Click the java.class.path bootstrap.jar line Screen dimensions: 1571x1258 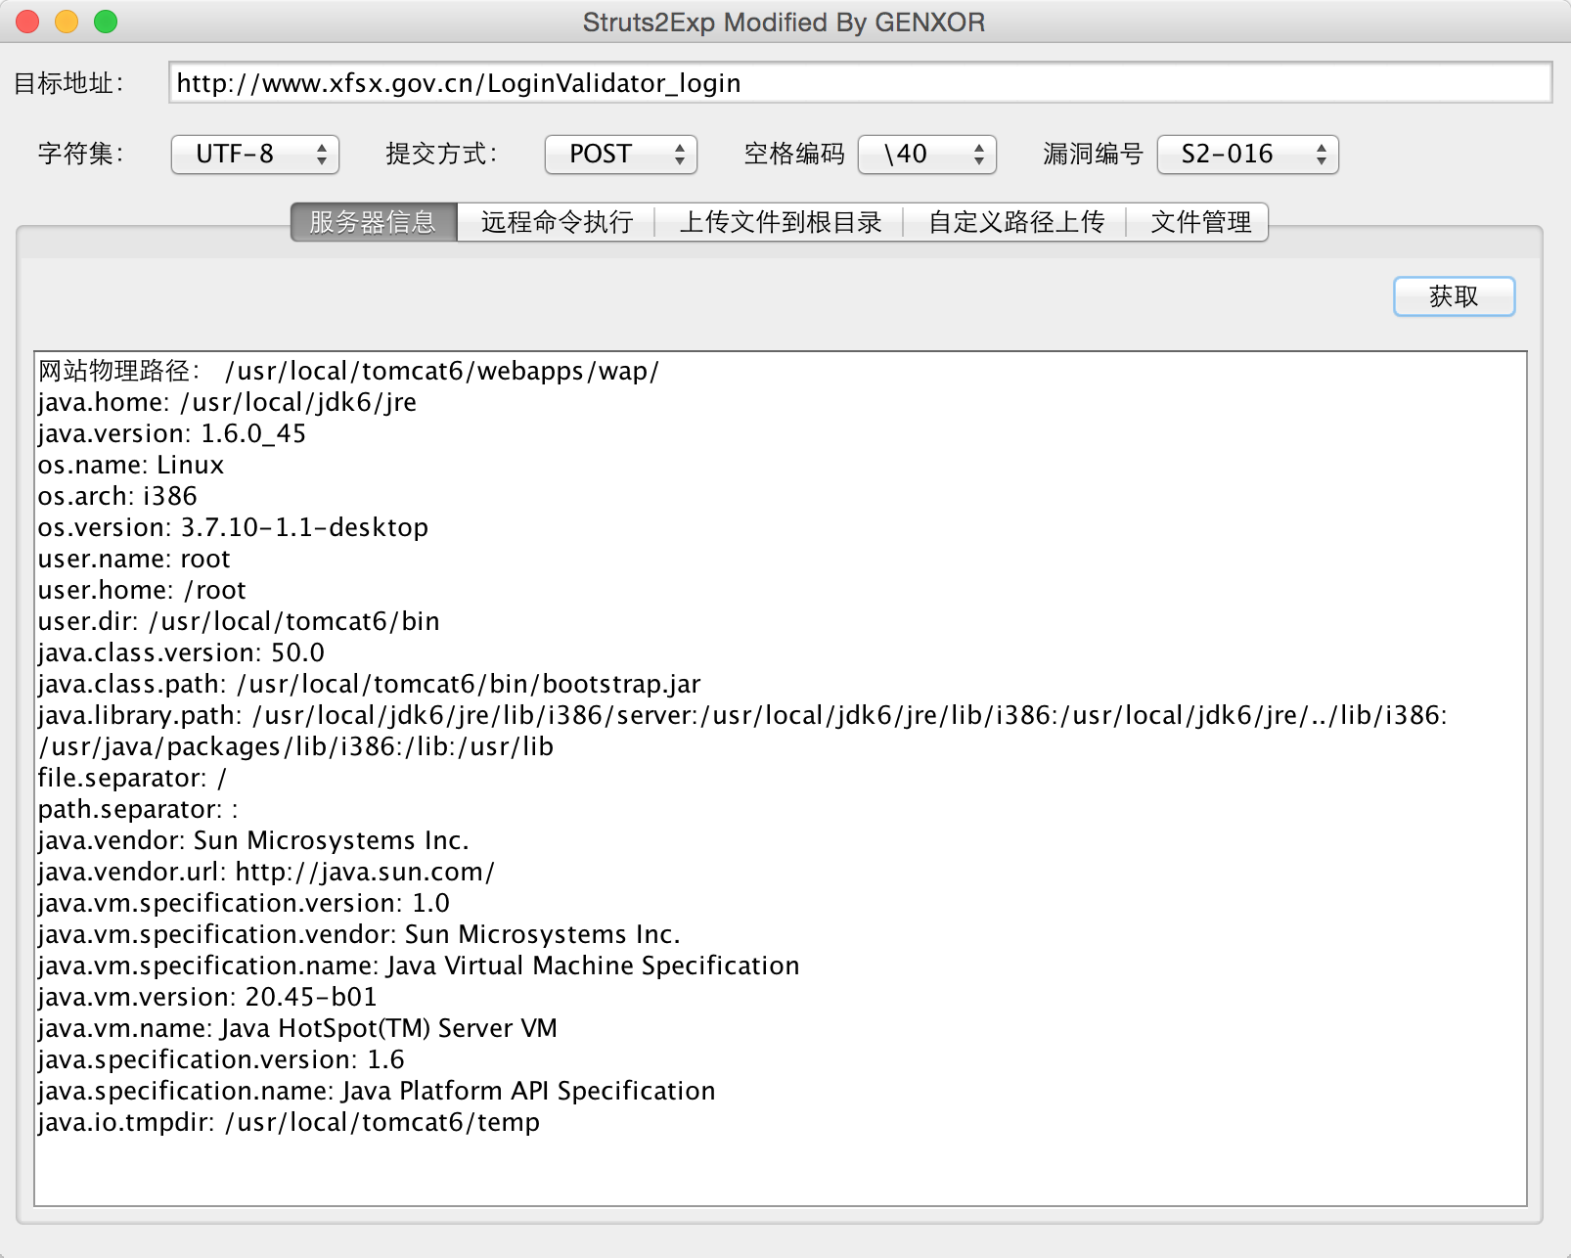[369, 684]
